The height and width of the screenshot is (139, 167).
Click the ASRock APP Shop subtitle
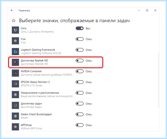pos(31,128)
